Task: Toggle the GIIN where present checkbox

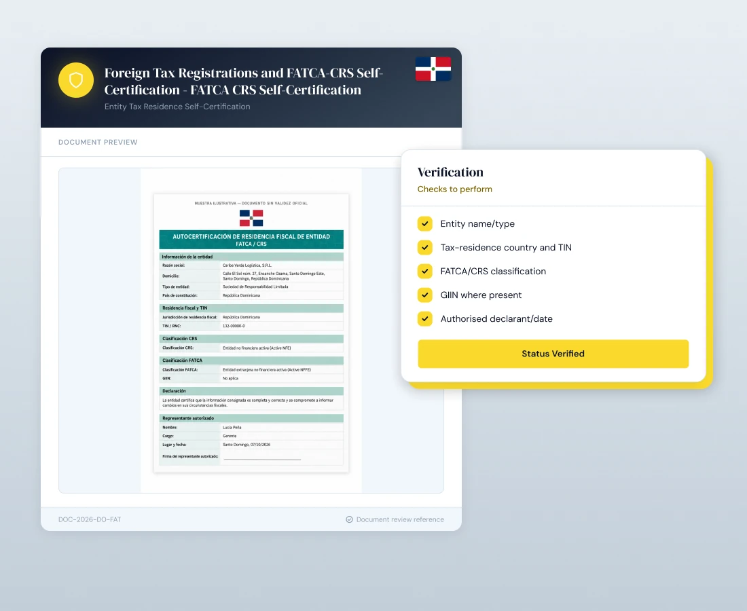Action: coord(425,295)
